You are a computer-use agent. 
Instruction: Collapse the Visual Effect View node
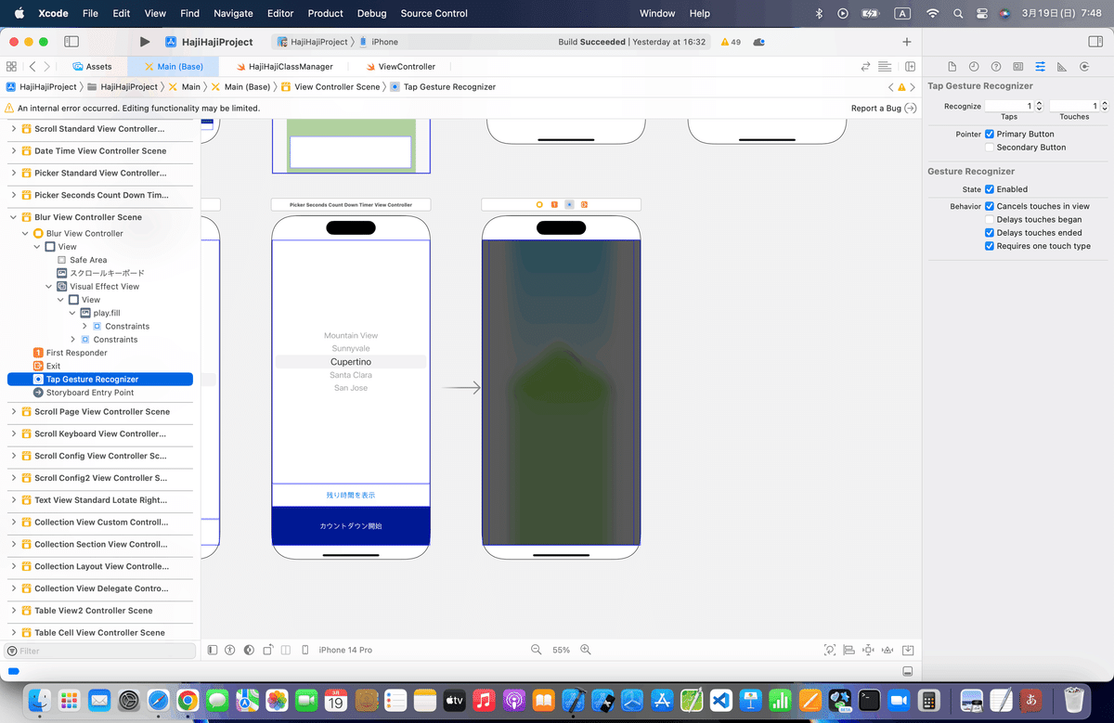pos(50,287)
